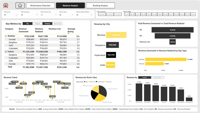
Task: Switch Revenue by chart to Booking Platform
Action: pyautogui.click(x=158, y=78)
